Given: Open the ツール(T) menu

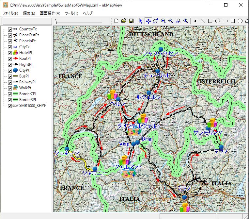Looking at the screenshot, I should click(x=71, y=13).
